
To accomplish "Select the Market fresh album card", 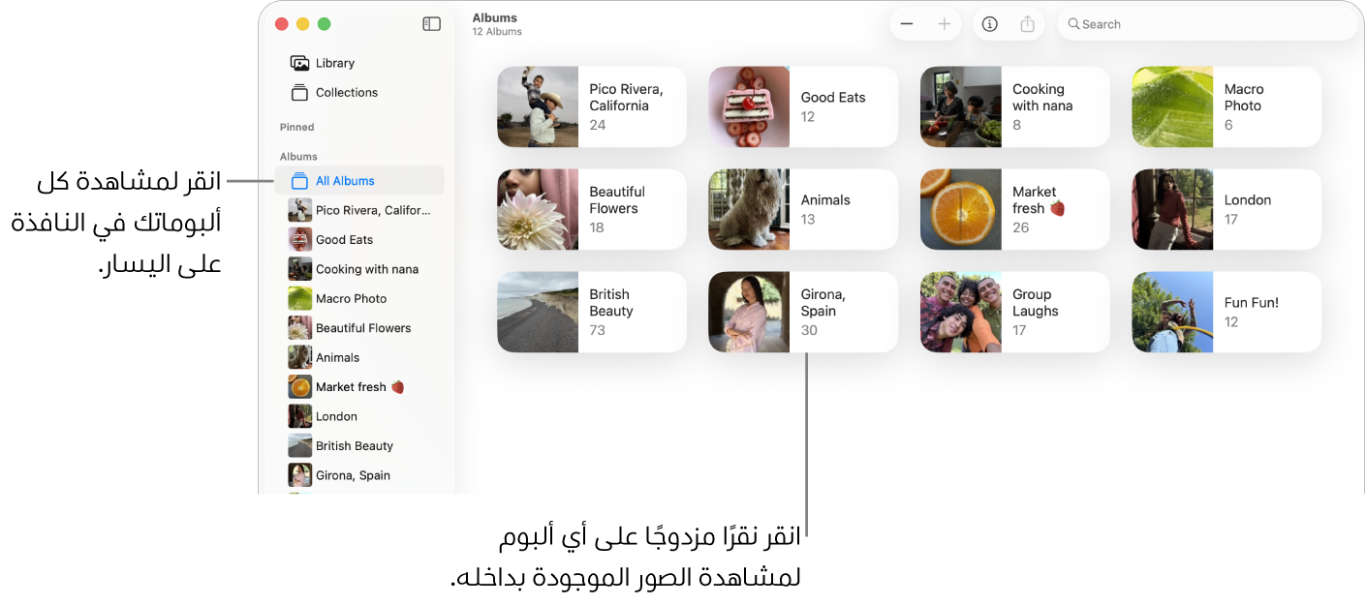I will click(1014, 209).
